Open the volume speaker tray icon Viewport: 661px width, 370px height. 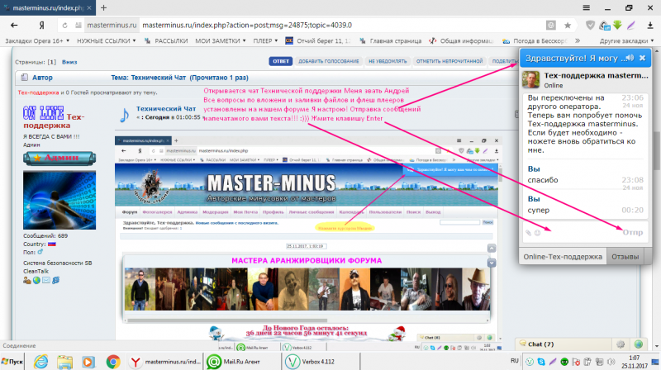(611, 362)
